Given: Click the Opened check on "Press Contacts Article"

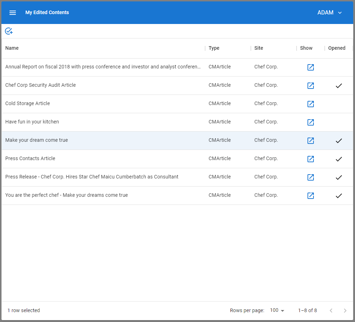Looking at the screenshot, I should tap(339, 159).
